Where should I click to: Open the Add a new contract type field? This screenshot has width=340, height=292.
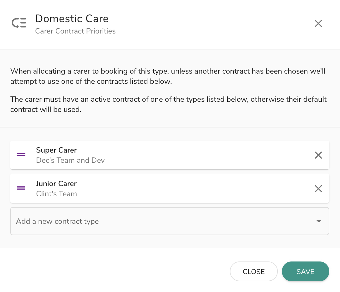[170, 221]
